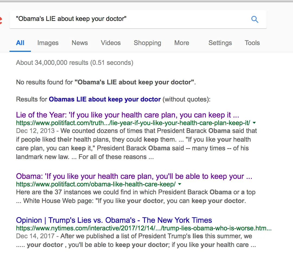Expand the More search categories menu
This screenshot has width=293, height=254.
(x=181, y=43)
